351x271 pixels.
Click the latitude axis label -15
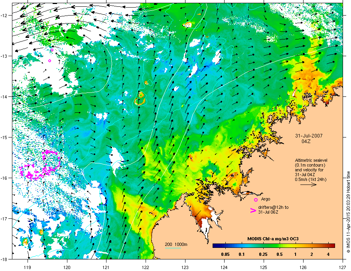[4, 137]
